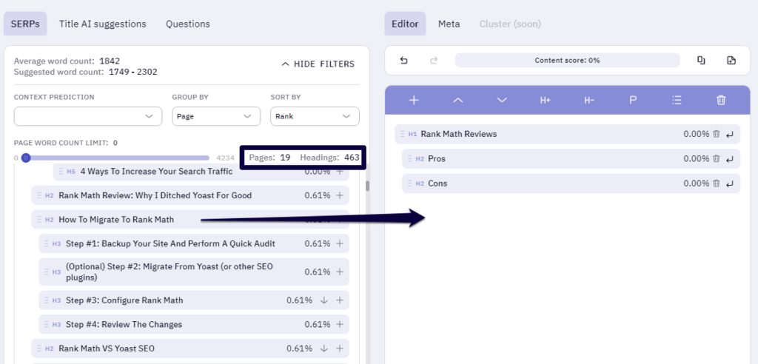The image size is (758, 364).
Task: Convert the selection to a paragraph with P
Action: [633, 100]
